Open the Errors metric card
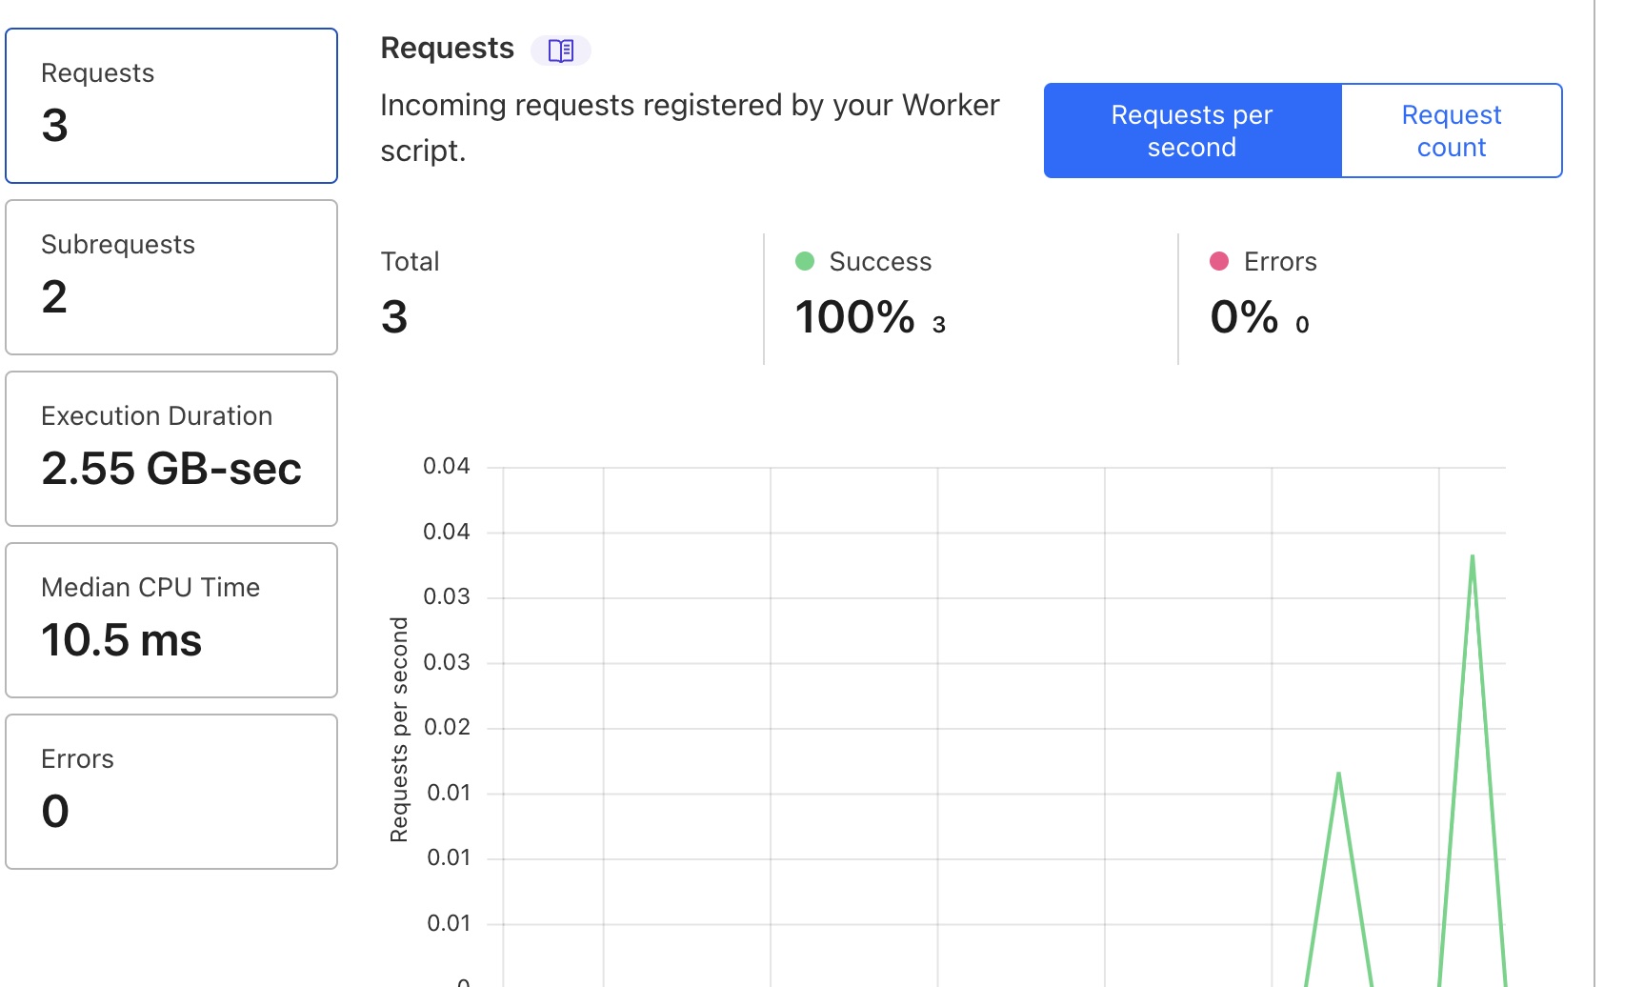Viewport: 1644px width, 987px height. coord(171,791)
